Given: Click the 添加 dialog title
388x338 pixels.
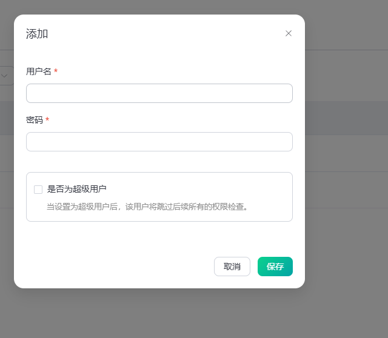Looking at the screenshot, I should tap(37, 34).
